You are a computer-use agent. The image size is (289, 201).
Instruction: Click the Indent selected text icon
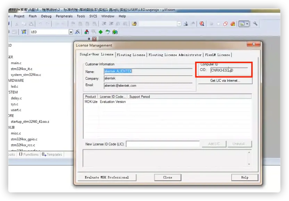[104, 24]
